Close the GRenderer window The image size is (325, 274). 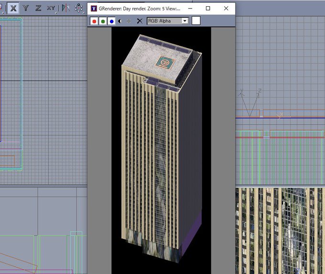[226, 9]
